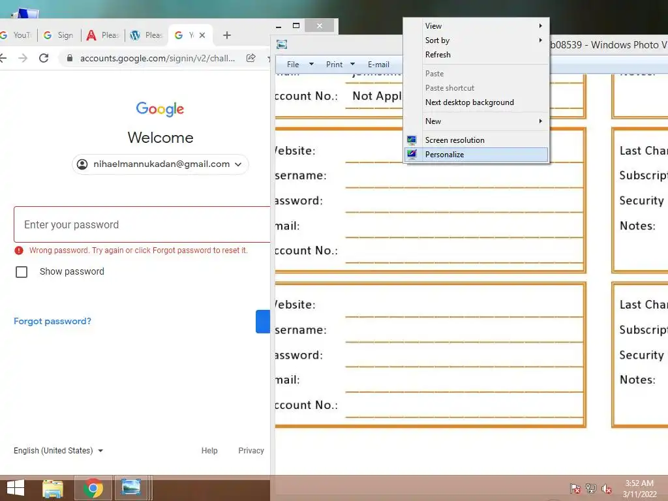Viewport: 668px width, 501px height.
Task: Click the blue Next button
Action: 263,322
